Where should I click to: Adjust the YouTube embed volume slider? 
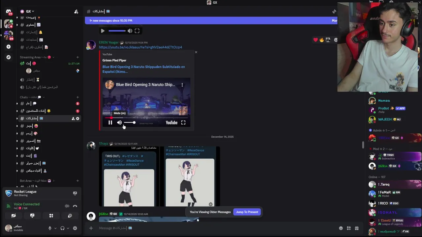[130, 122]
